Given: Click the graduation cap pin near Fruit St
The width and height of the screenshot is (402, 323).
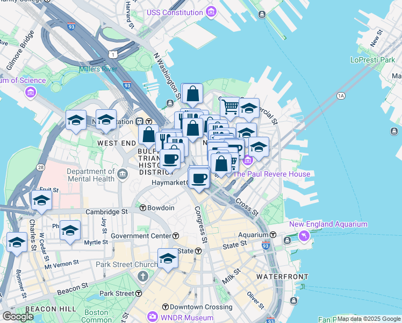Looking at the screenshot, I should (41, 202).
